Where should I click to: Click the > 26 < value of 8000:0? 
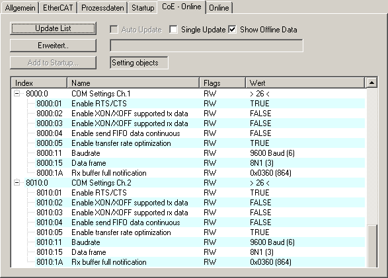260,94
